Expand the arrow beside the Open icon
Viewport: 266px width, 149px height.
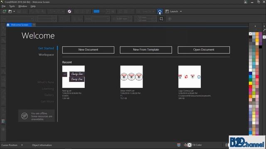14,12
